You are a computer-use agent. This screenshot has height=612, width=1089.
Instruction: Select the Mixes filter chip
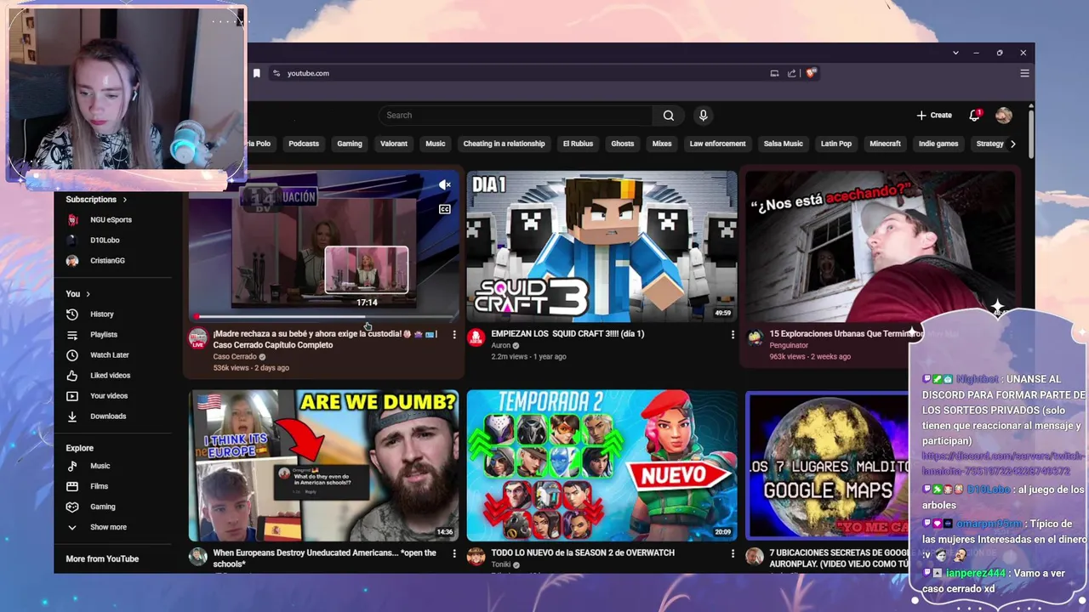pos(662,144)
